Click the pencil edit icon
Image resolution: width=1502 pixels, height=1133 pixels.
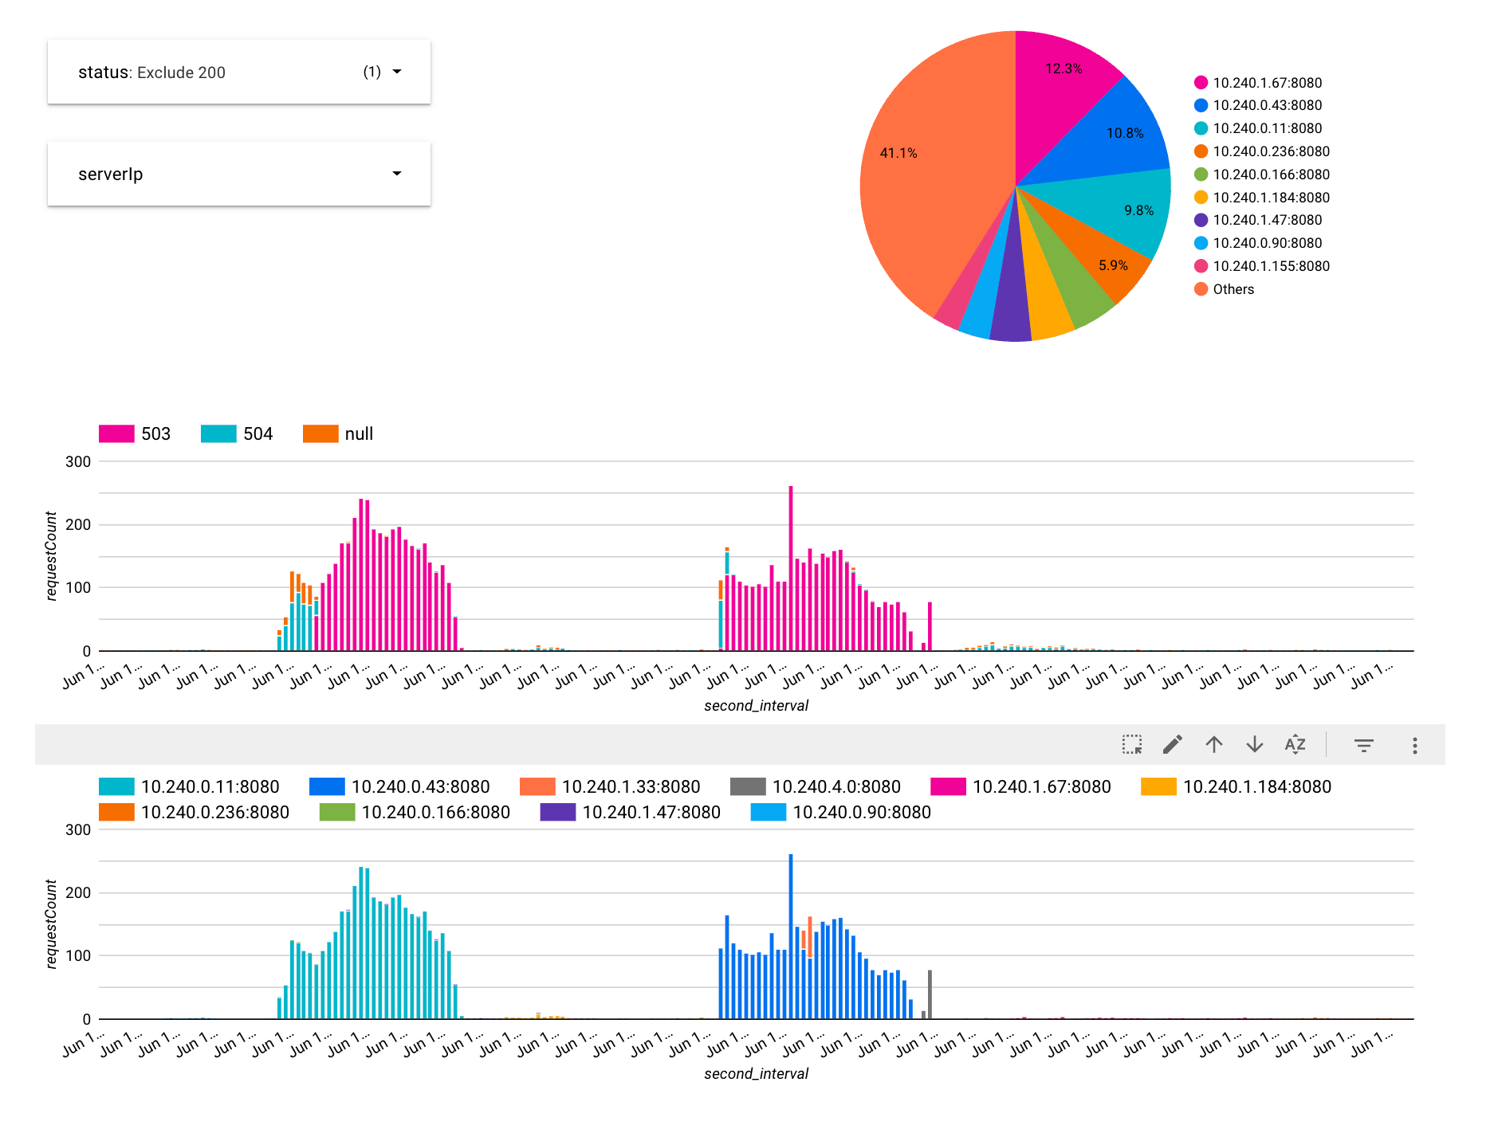pos(1172,745)
